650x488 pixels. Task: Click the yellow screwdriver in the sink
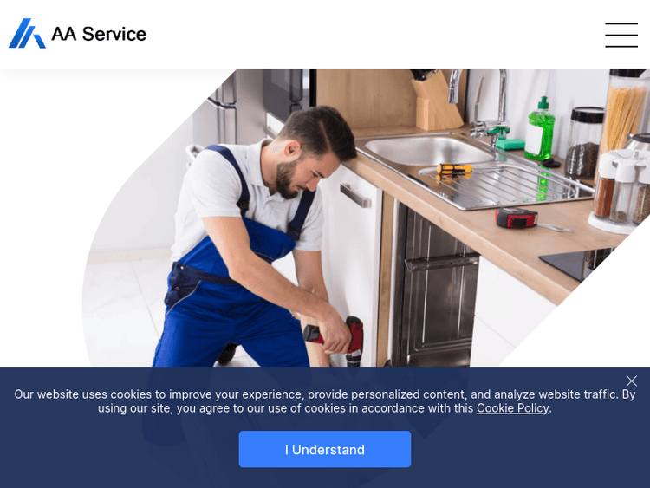(454, 169)
